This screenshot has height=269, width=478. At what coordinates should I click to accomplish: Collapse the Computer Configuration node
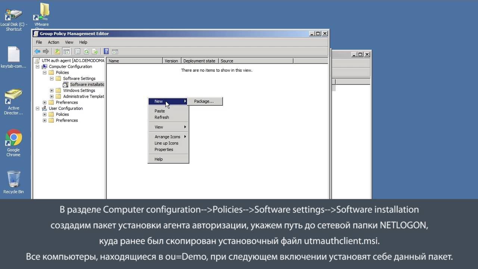(37, 67)
